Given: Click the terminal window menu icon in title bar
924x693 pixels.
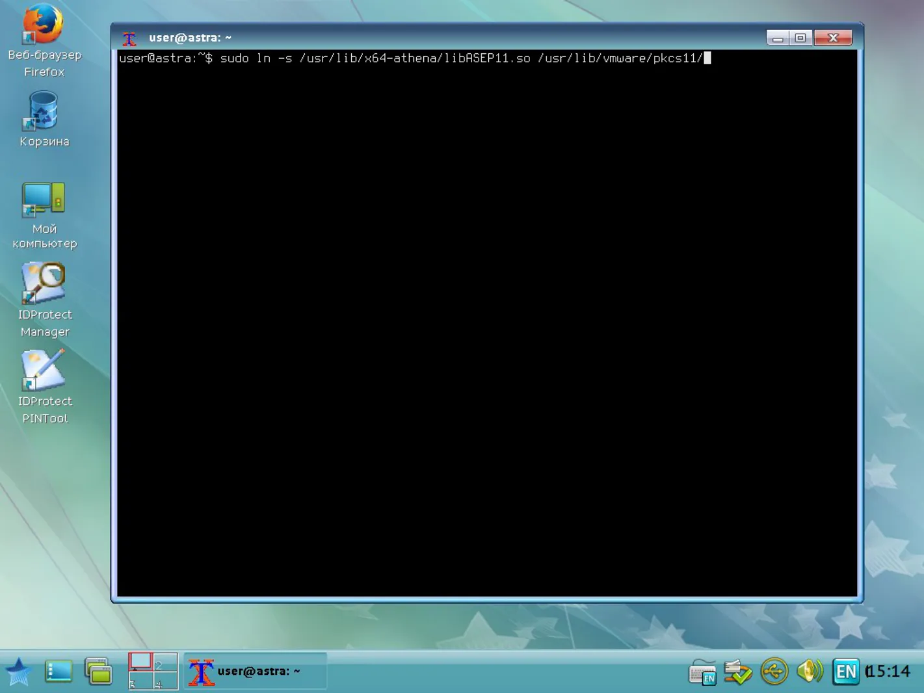Looking at the screenshot, I should (x=129, y=38).
